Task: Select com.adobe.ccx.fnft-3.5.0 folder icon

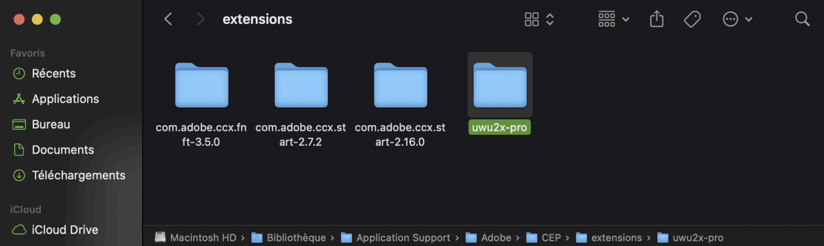Action: tap(201, 85)
